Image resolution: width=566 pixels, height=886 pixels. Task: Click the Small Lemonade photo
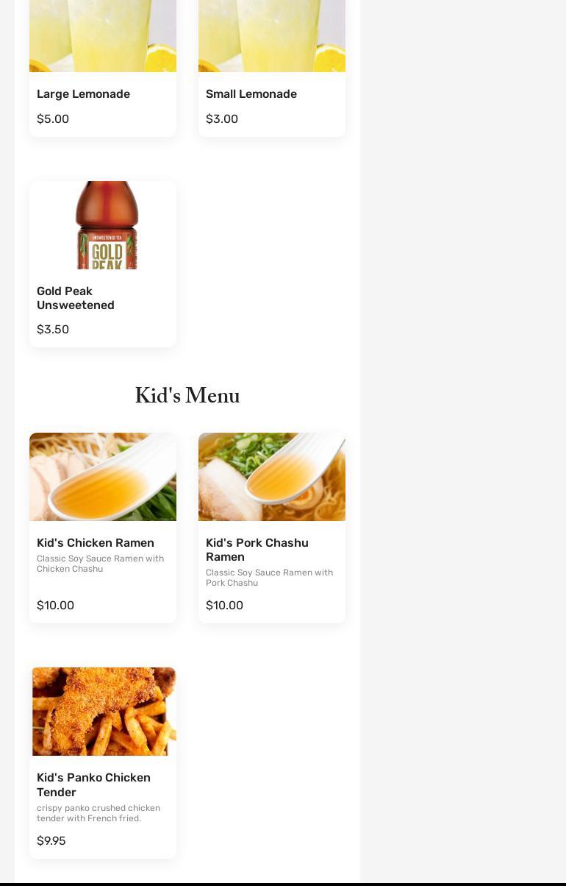tap(272, 35)
